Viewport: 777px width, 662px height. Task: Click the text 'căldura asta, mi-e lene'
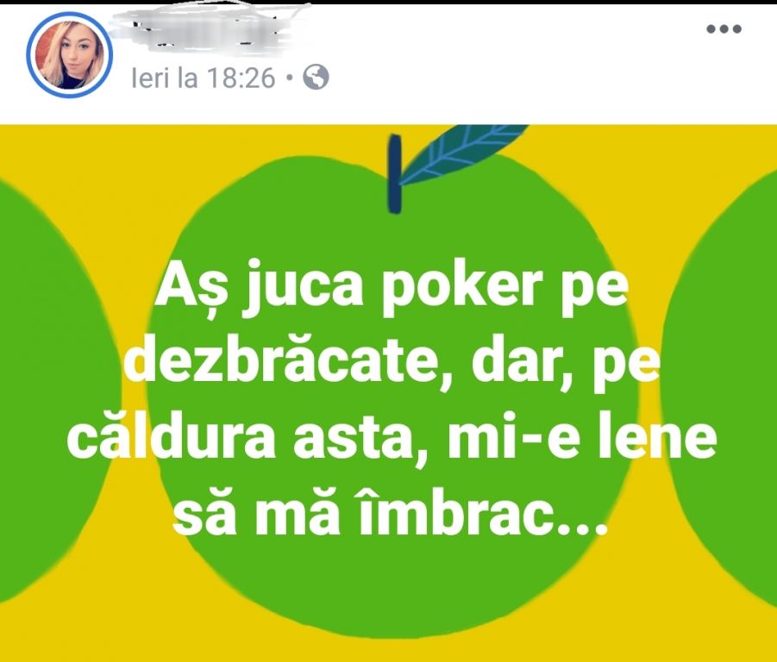pos(392,439)
